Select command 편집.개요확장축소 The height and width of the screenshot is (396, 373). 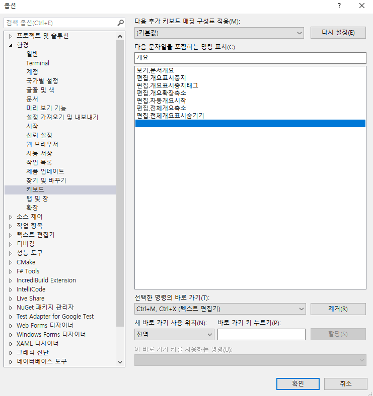161,93
